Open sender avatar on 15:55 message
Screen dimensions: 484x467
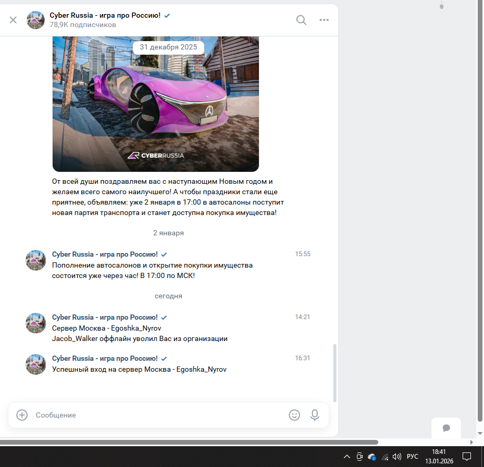click(36, 260)
